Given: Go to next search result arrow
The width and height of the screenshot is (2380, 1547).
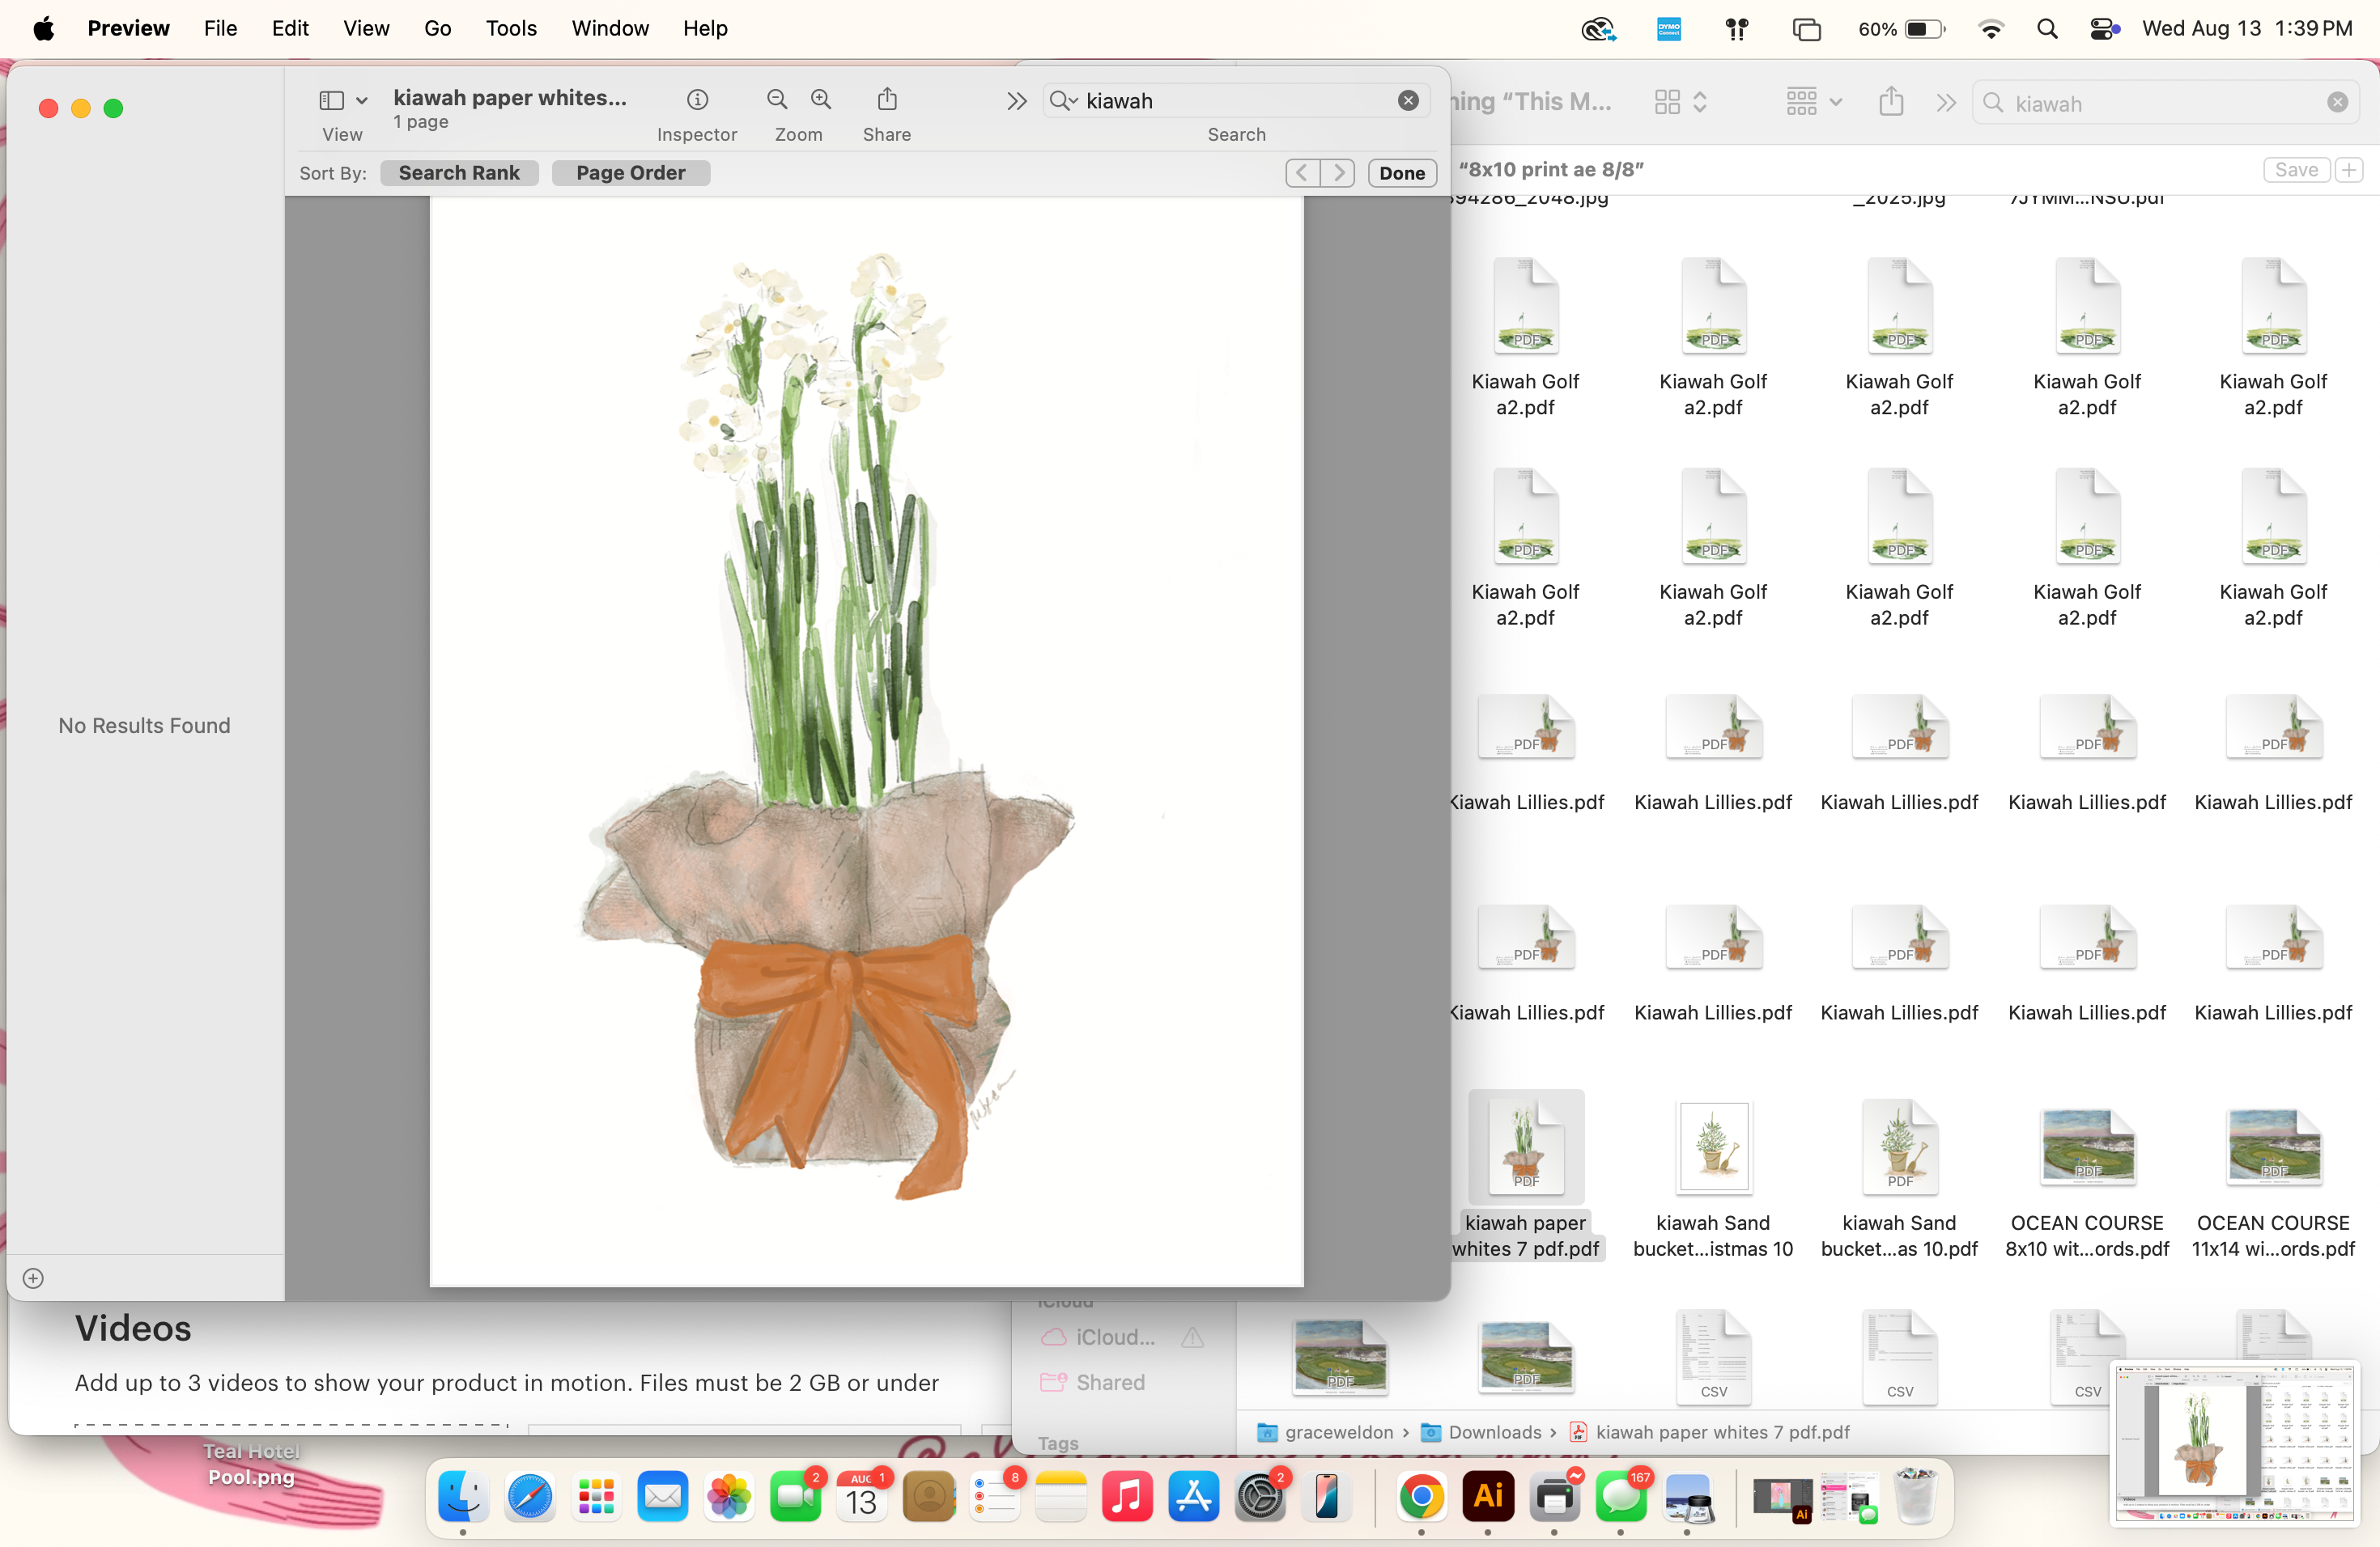Looking at the screenshot, I should click(1338, 173).
